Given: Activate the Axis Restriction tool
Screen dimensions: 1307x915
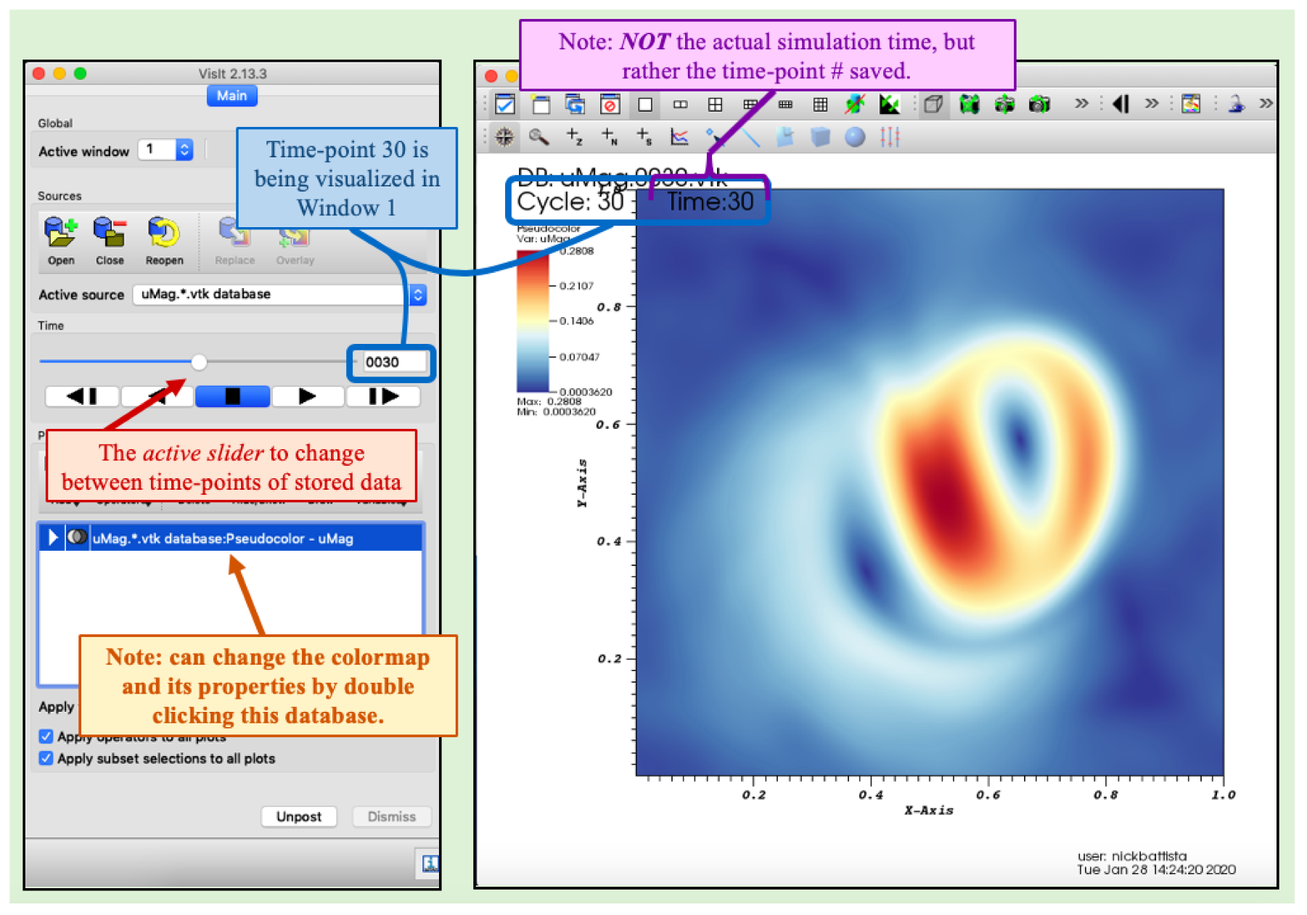Looking at the screenshot, I should (890, 136).
